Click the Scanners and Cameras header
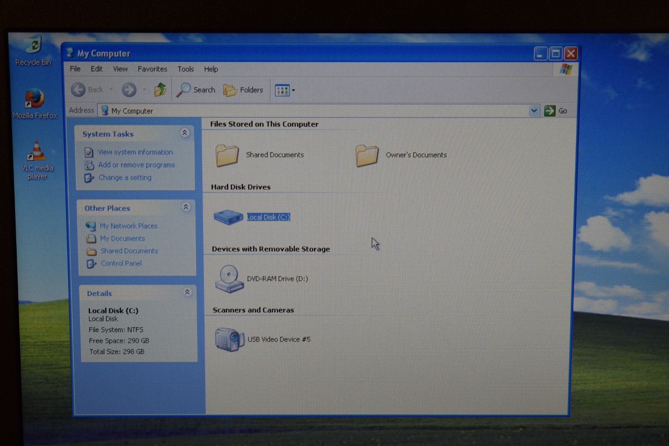The width and height of the screenshot is (669, 446). (x=253, y=310)
